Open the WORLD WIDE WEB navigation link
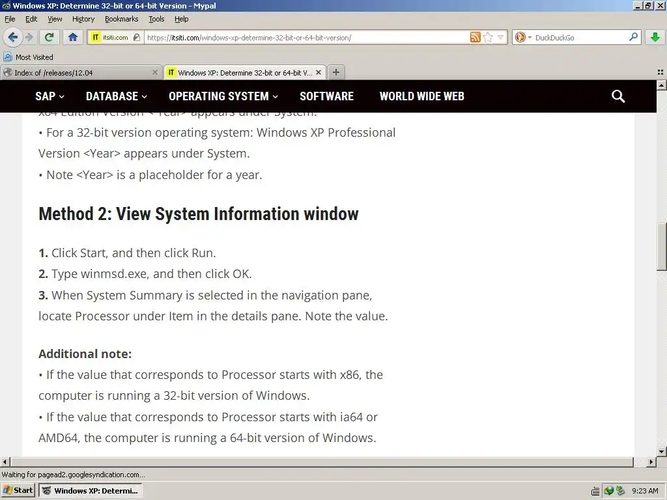Viewport: 667px width, 500px height. tap(421, 96)
